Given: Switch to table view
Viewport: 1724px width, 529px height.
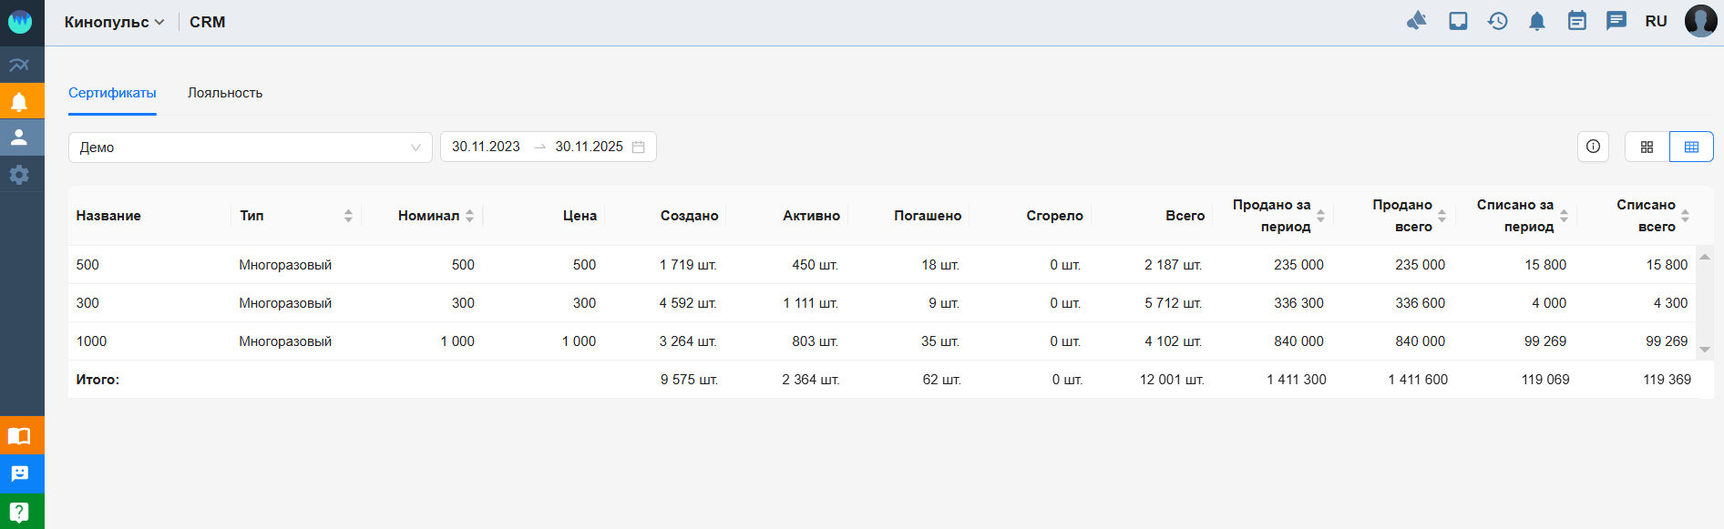Looking at the screenshot, I should [x=1691, y=147].
